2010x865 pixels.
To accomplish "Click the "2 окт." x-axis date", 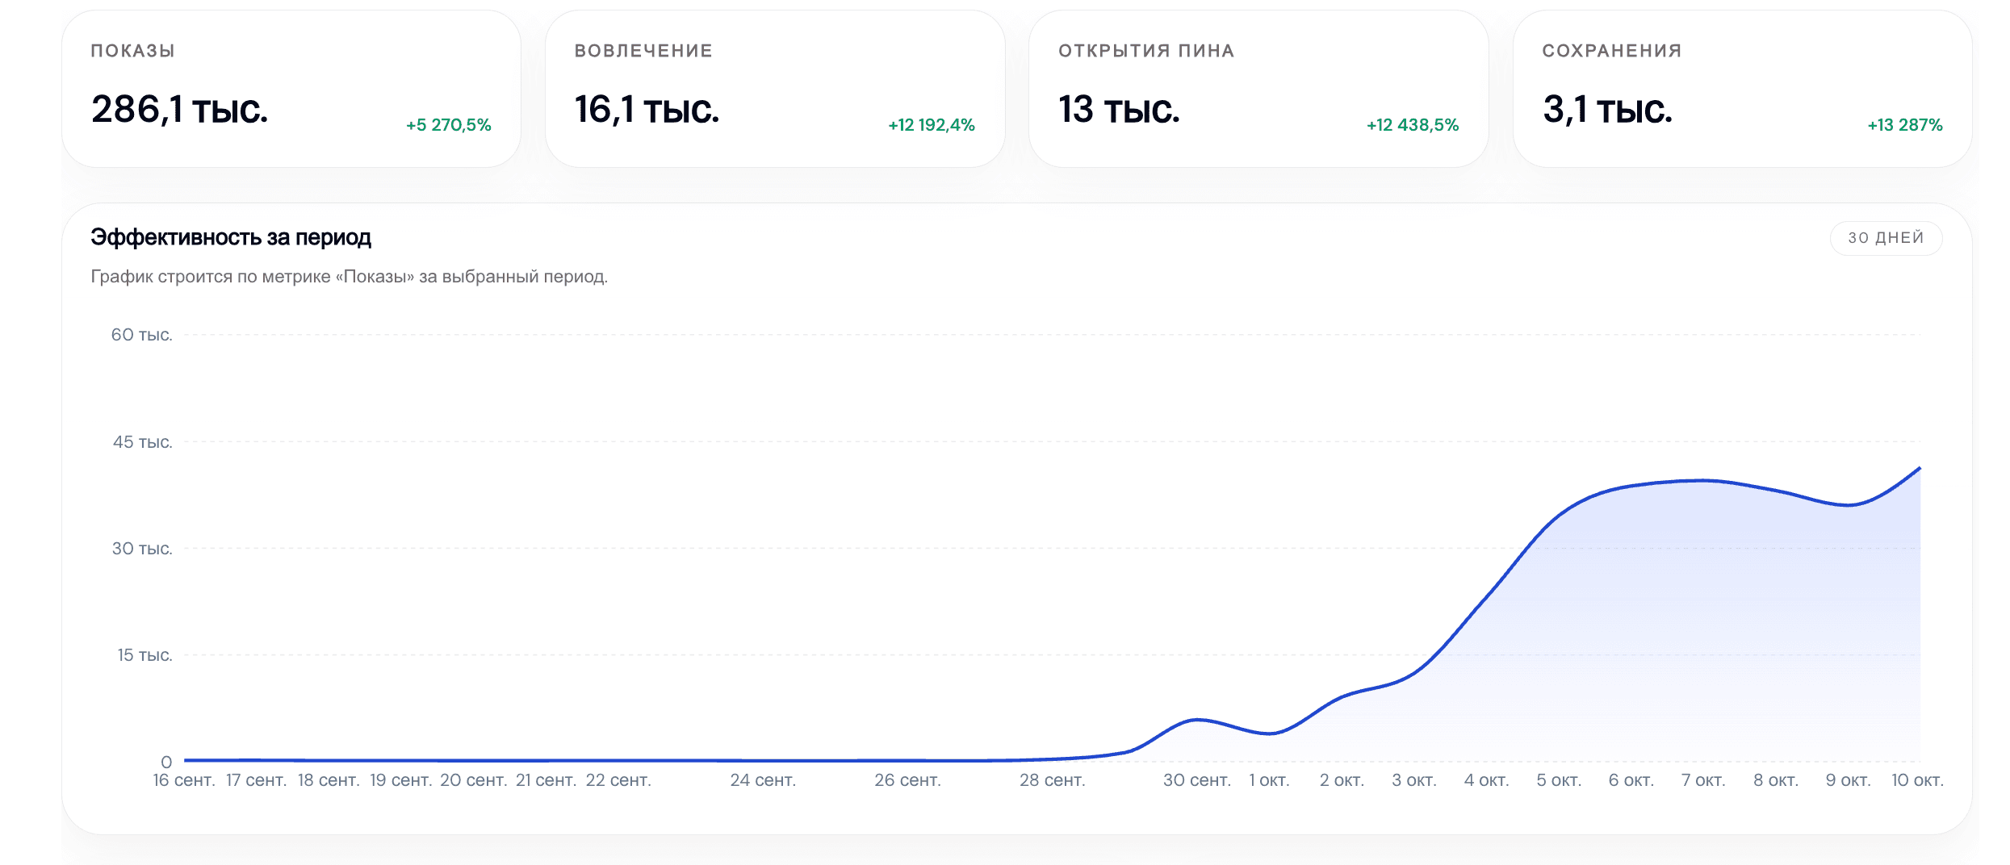I will click(x=1342, y=780).
